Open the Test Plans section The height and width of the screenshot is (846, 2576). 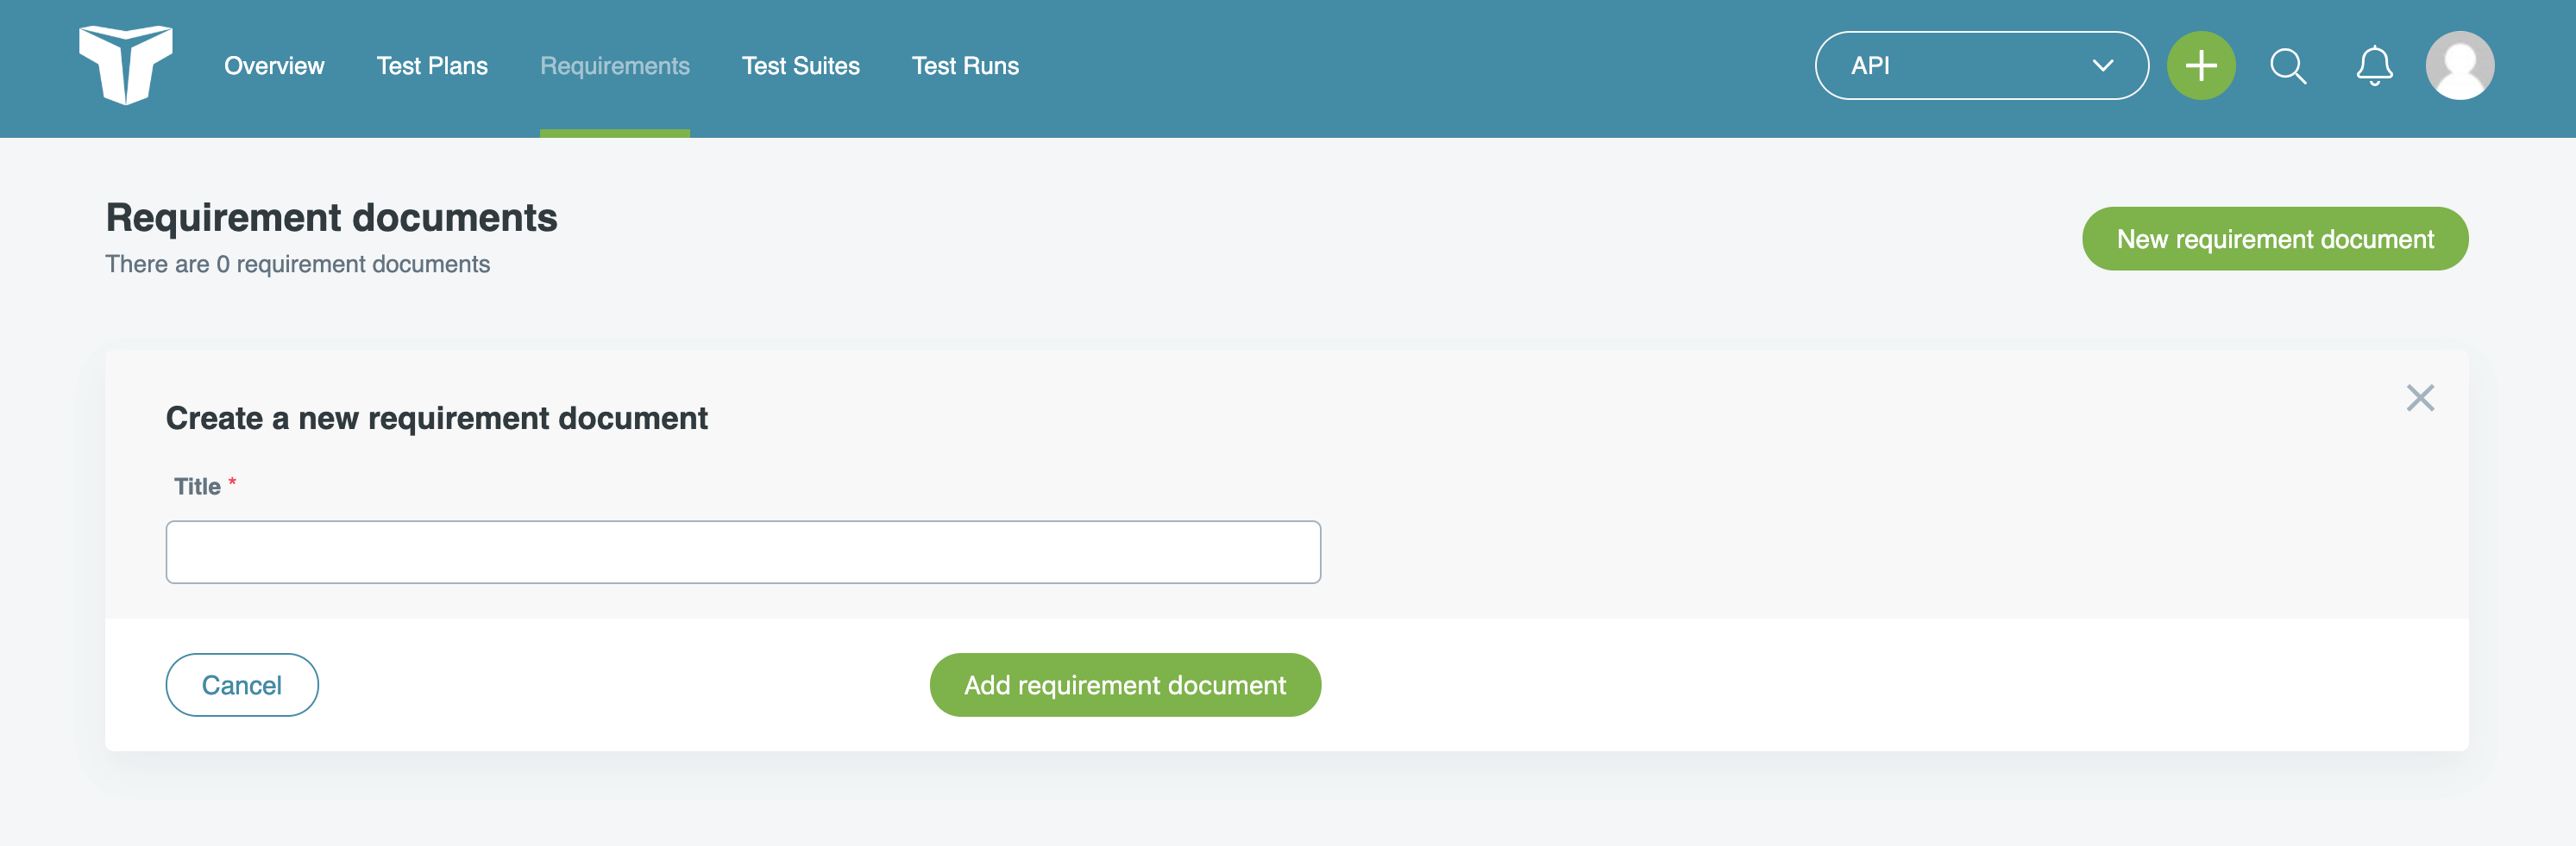(x=432, y=66)
